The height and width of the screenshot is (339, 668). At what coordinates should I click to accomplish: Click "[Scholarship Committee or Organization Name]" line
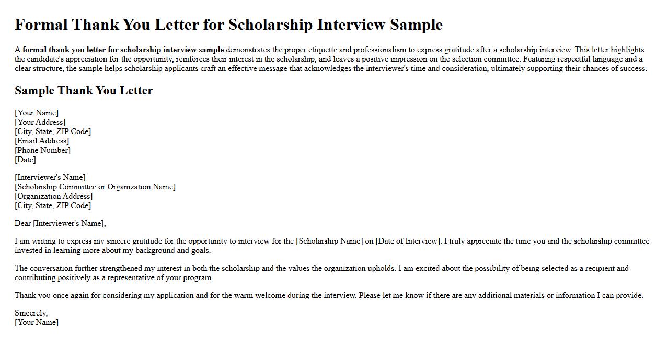point(95,187)
